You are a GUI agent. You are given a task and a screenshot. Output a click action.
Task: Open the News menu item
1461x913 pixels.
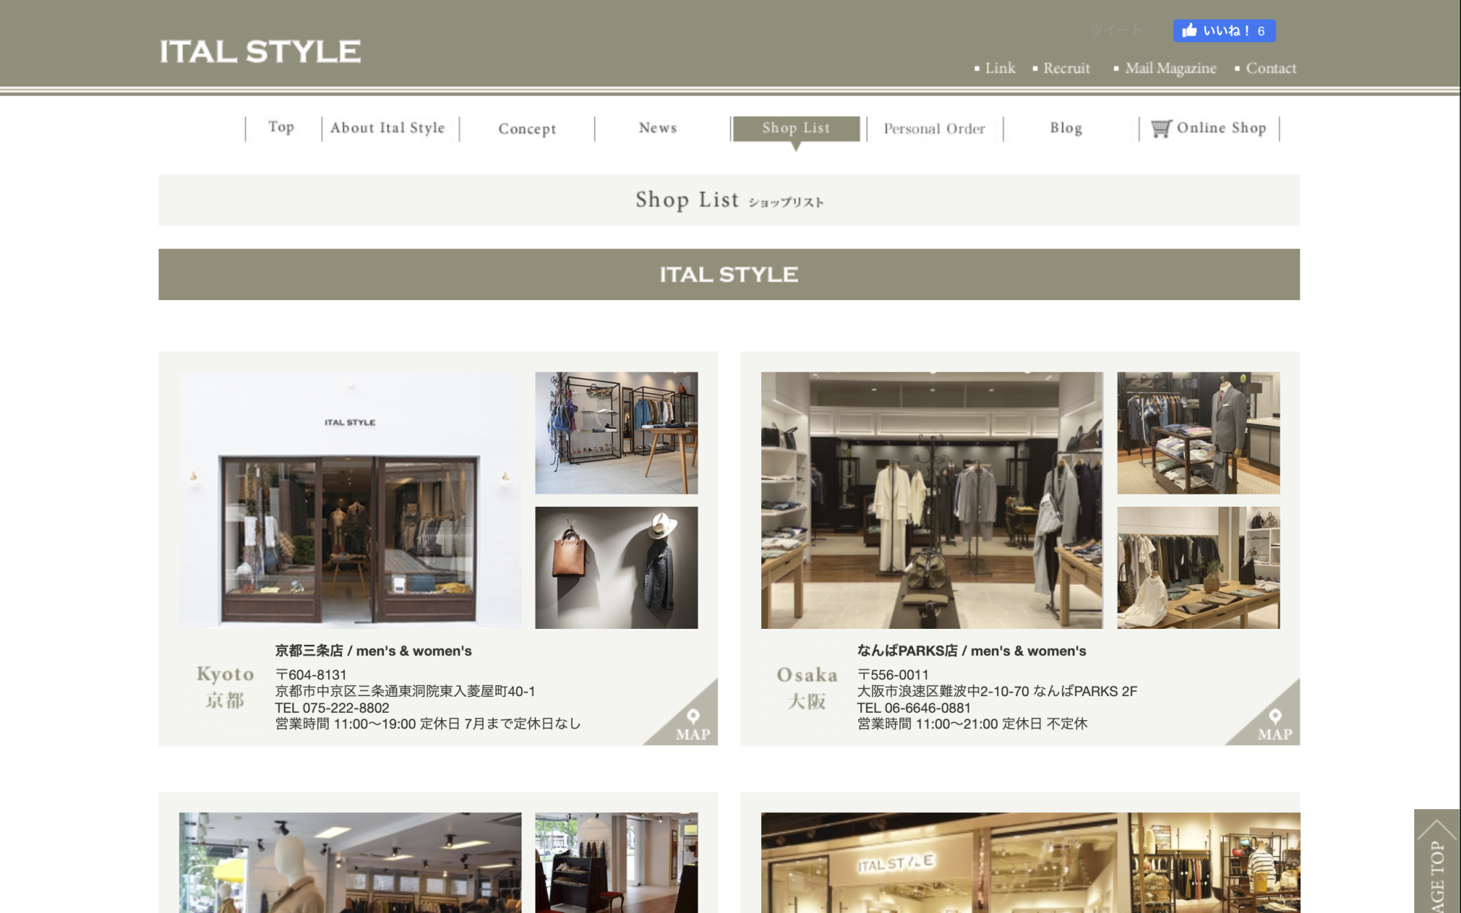pos(658,128)
